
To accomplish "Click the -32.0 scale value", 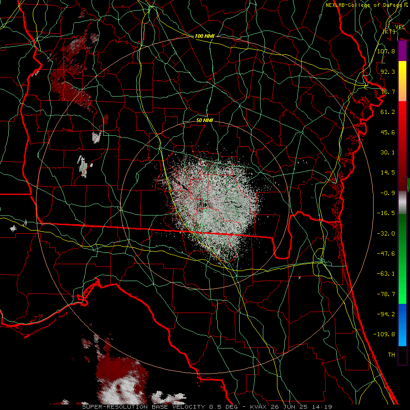I will click(x=386, y=234).
